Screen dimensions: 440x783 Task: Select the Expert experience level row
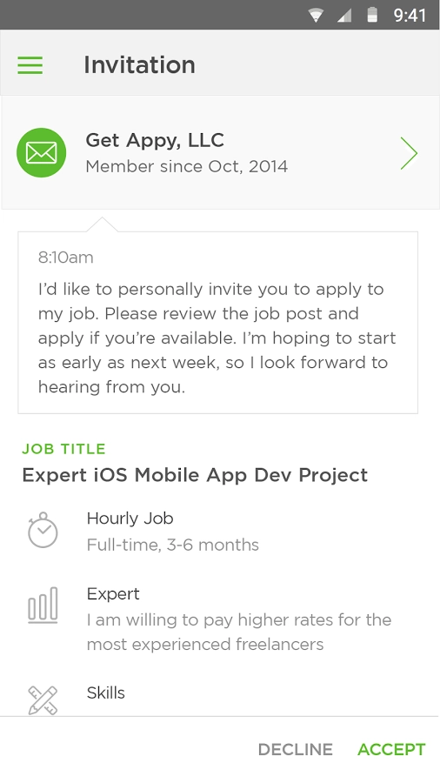[x=220, y=619]
